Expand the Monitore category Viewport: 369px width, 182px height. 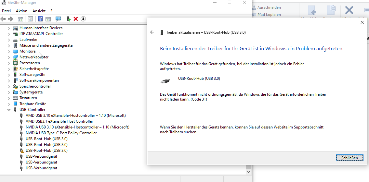point(9,52)
